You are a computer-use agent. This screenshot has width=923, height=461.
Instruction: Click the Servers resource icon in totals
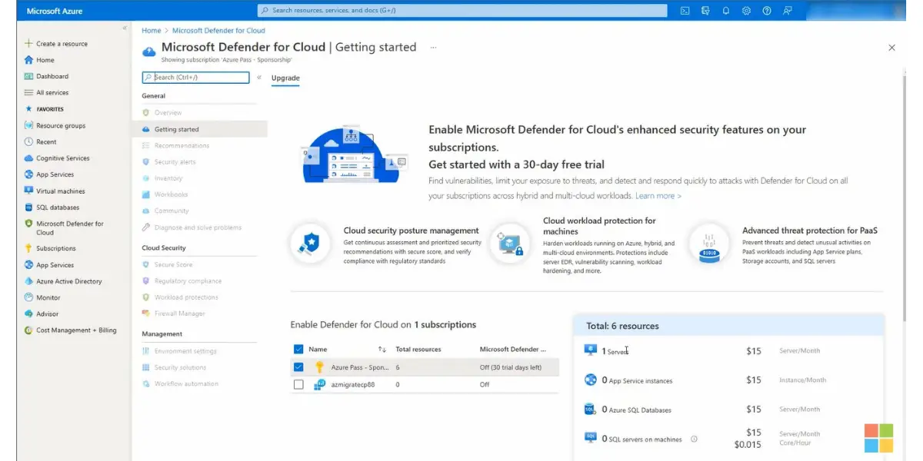tap(590, 350)
